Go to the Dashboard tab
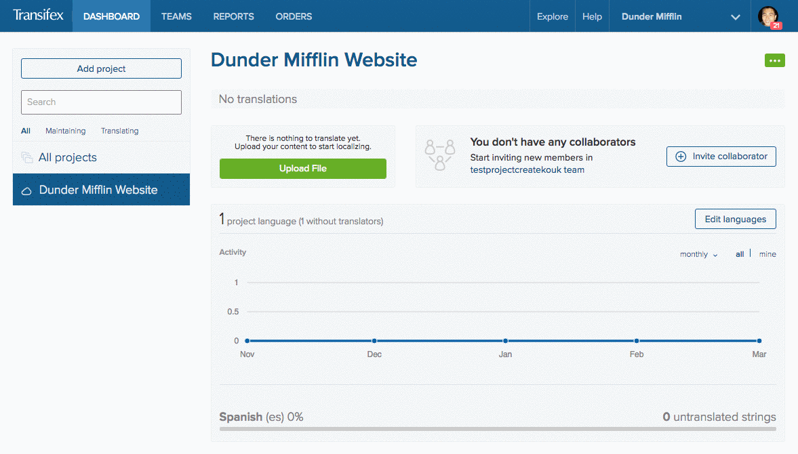 tap(111, 16)
